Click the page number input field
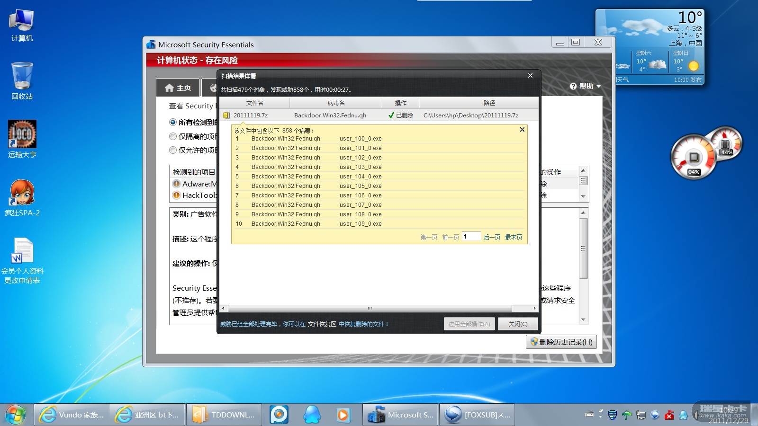Viewport: 758px width, 426px height. click(x=471, y=237)
